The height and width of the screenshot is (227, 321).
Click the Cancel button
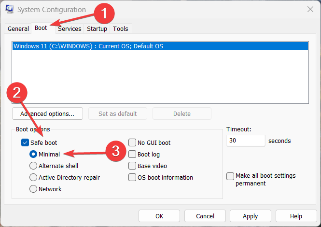[x=205, y=216]
